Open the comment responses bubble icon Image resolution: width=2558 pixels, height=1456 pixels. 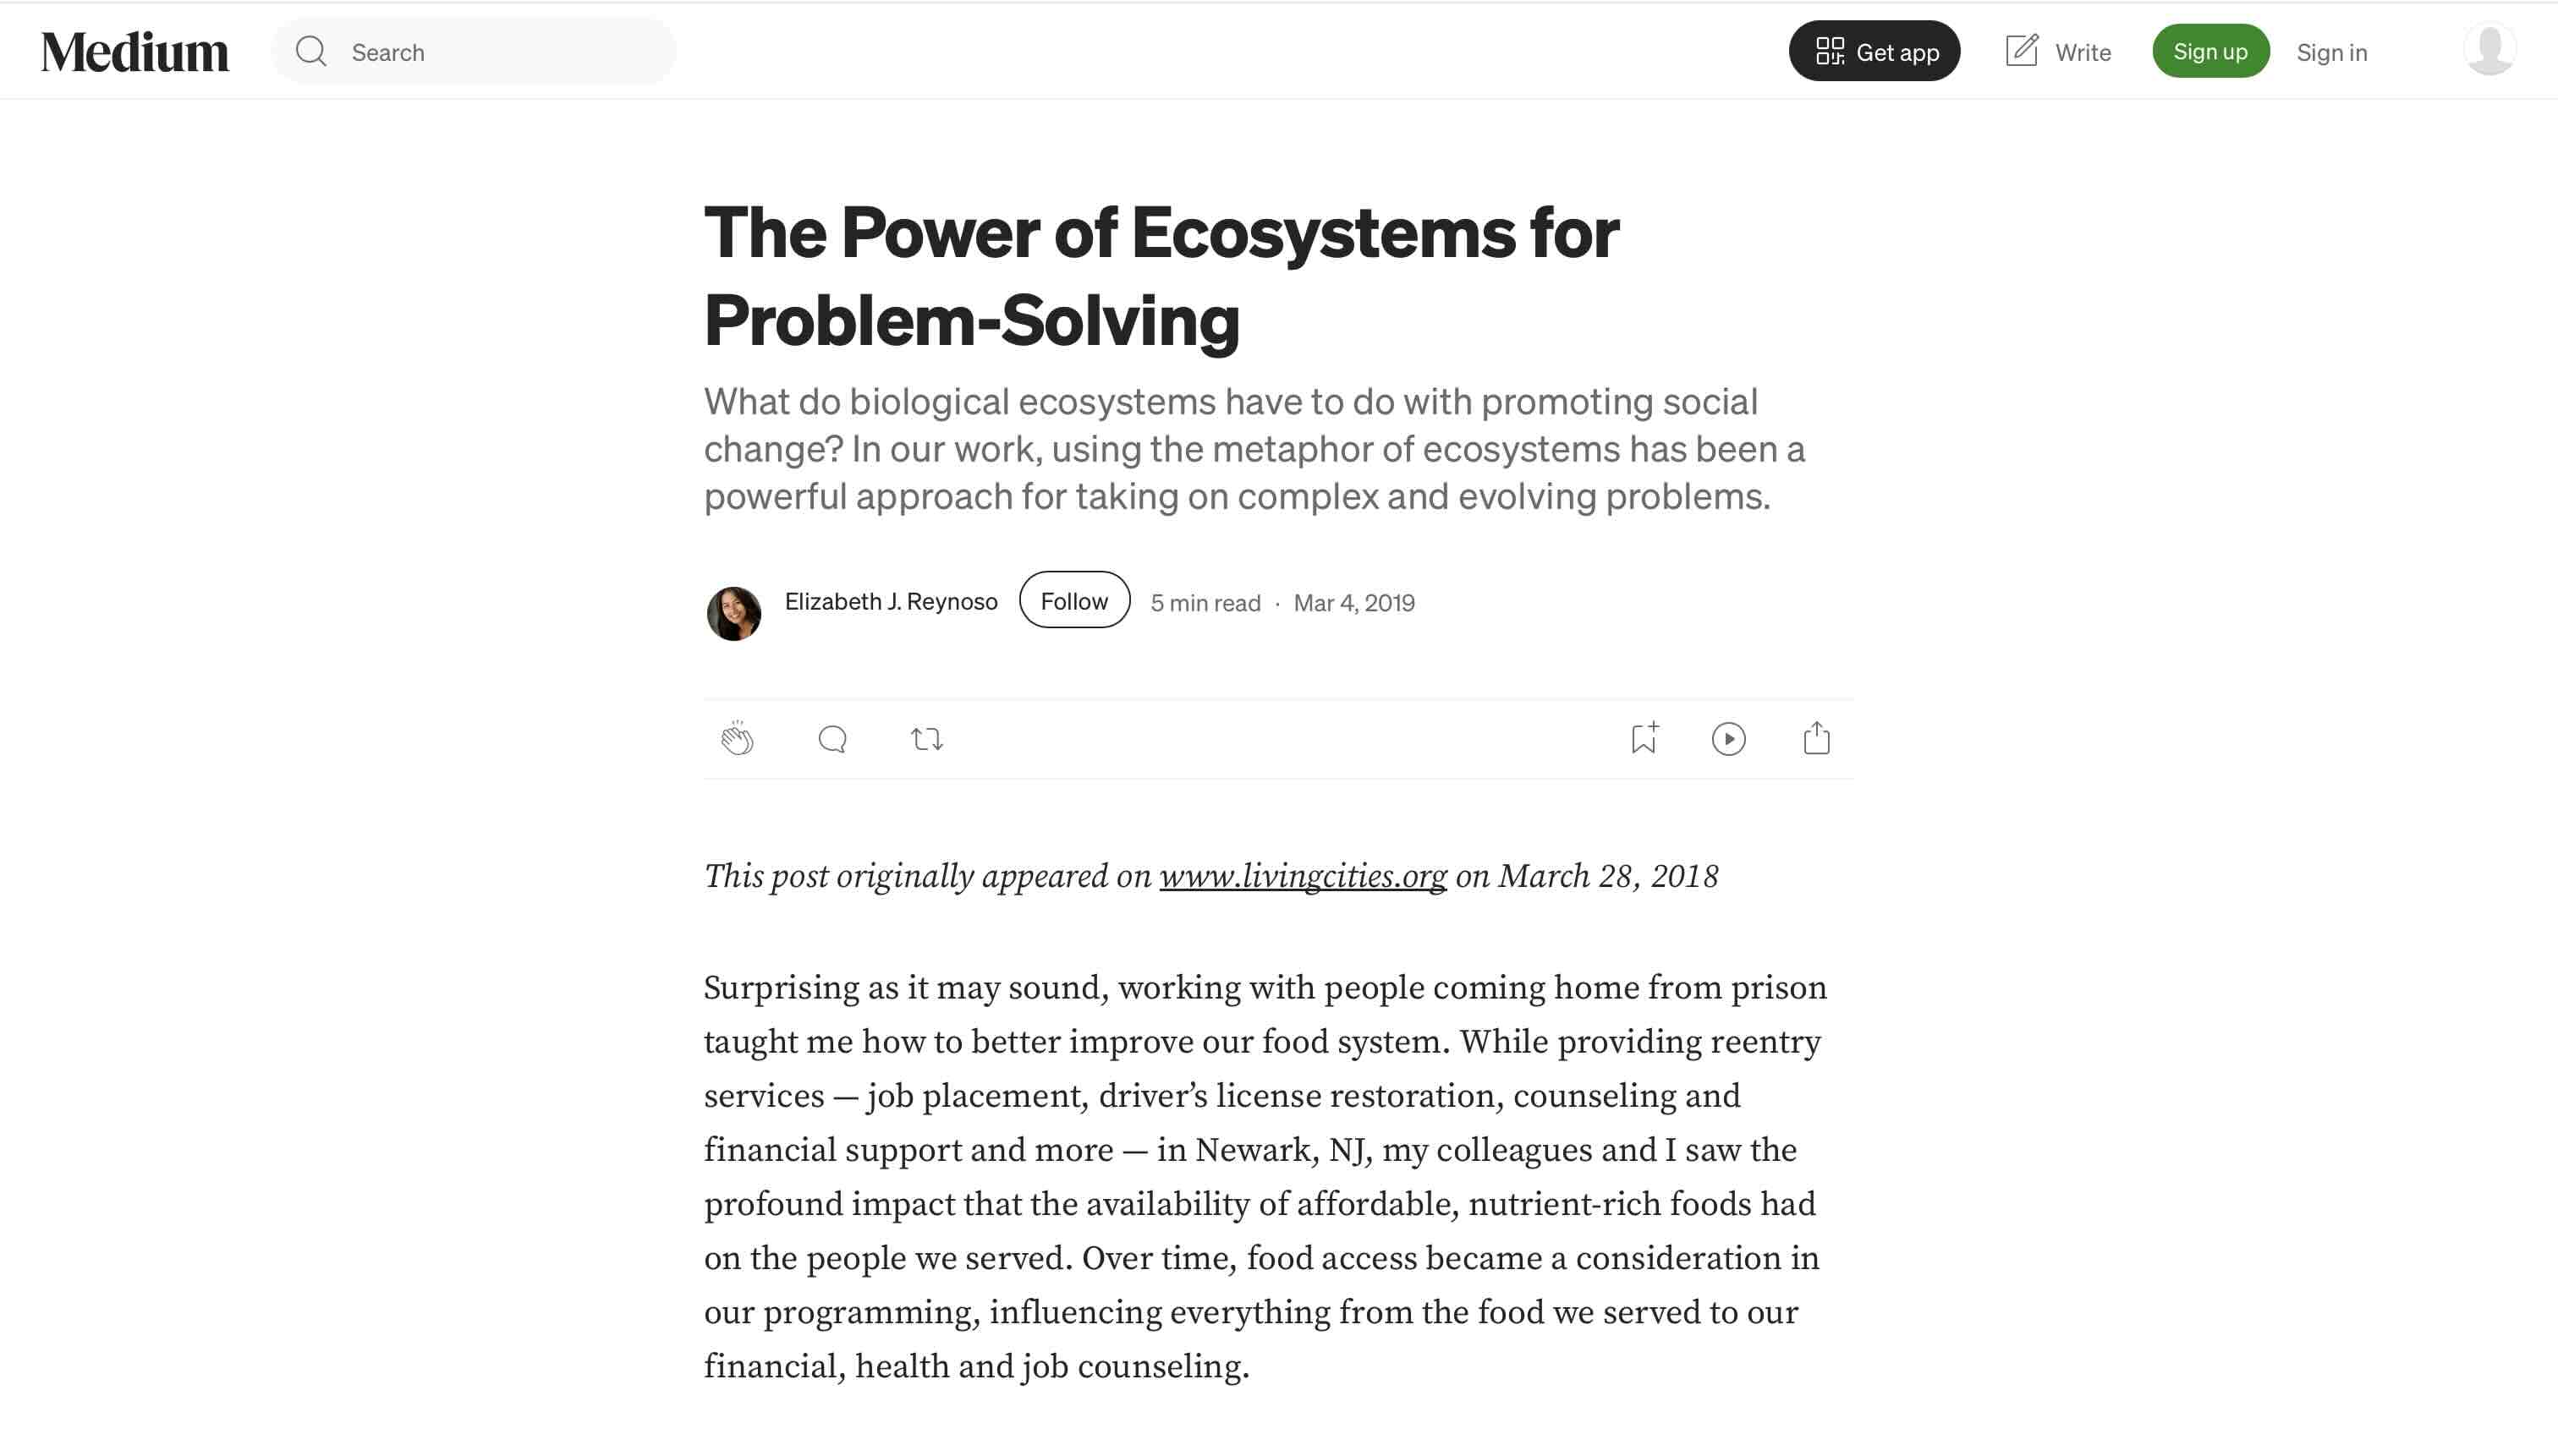tap(832, 739)
